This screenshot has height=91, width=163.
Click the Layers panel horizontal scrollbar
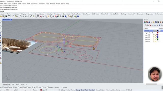pyautogui.click(x=151, y=84)
